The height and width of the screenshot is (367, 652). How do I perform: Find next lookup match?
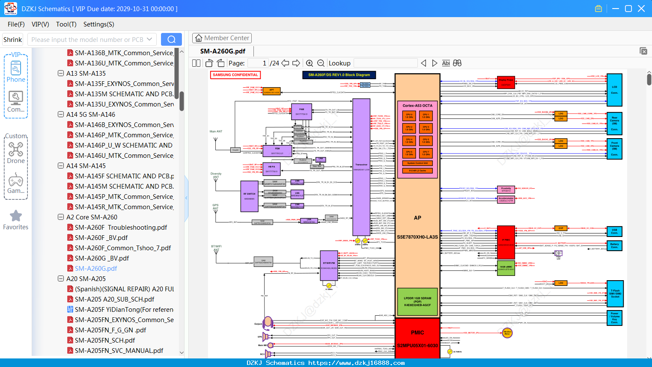[435, 63]
